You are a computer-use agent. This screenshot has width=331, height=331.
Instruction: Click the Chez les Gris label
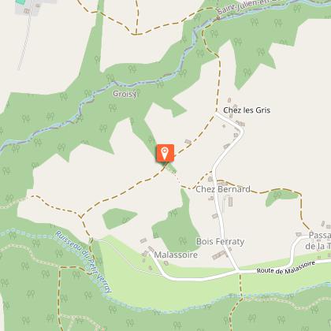247,110
